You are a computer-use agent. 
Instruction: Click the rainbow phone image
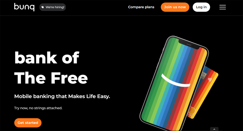(173, 84)
